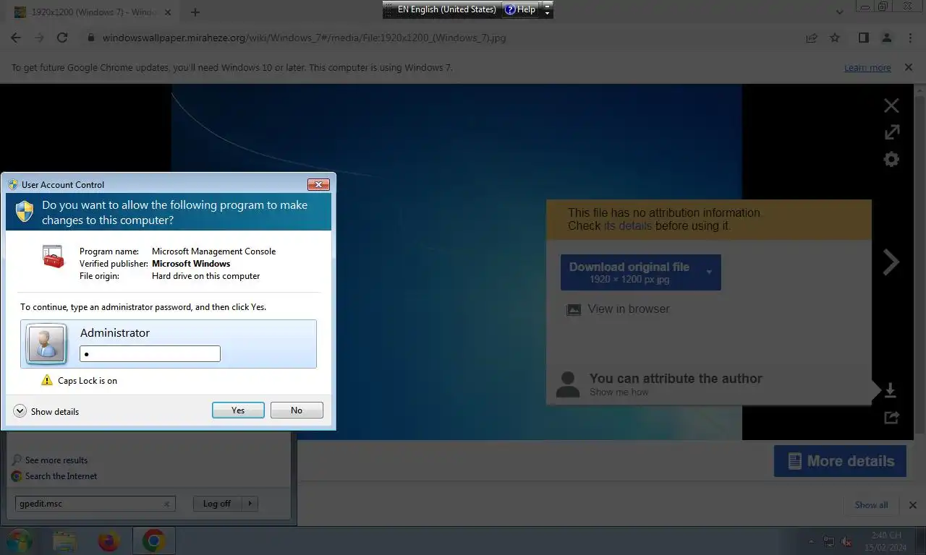Open View in browser link
Image resolution: width=926 pixels, height=555 pixels.
[628, 309]
